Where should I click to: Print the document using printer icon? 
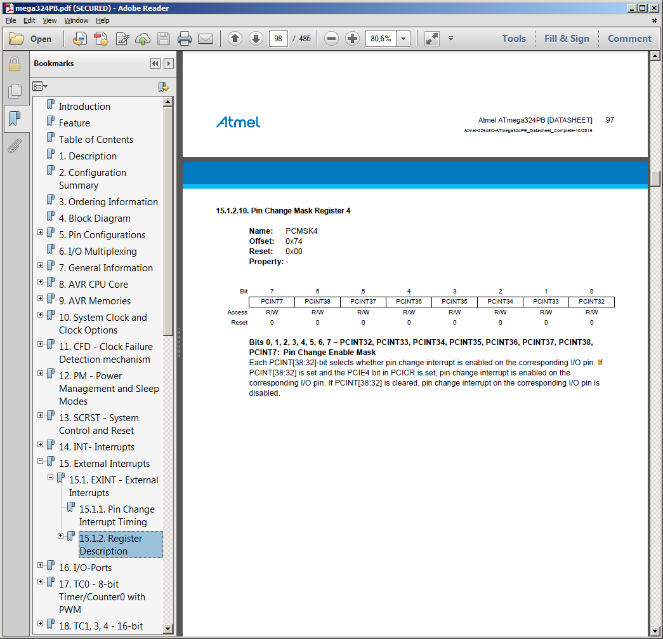pos(185,39)
